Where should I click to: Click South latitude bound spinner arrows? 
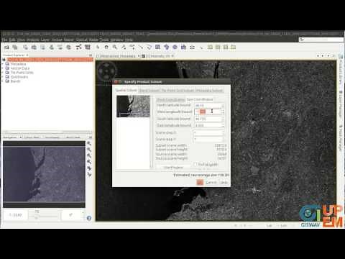[223, 119]
